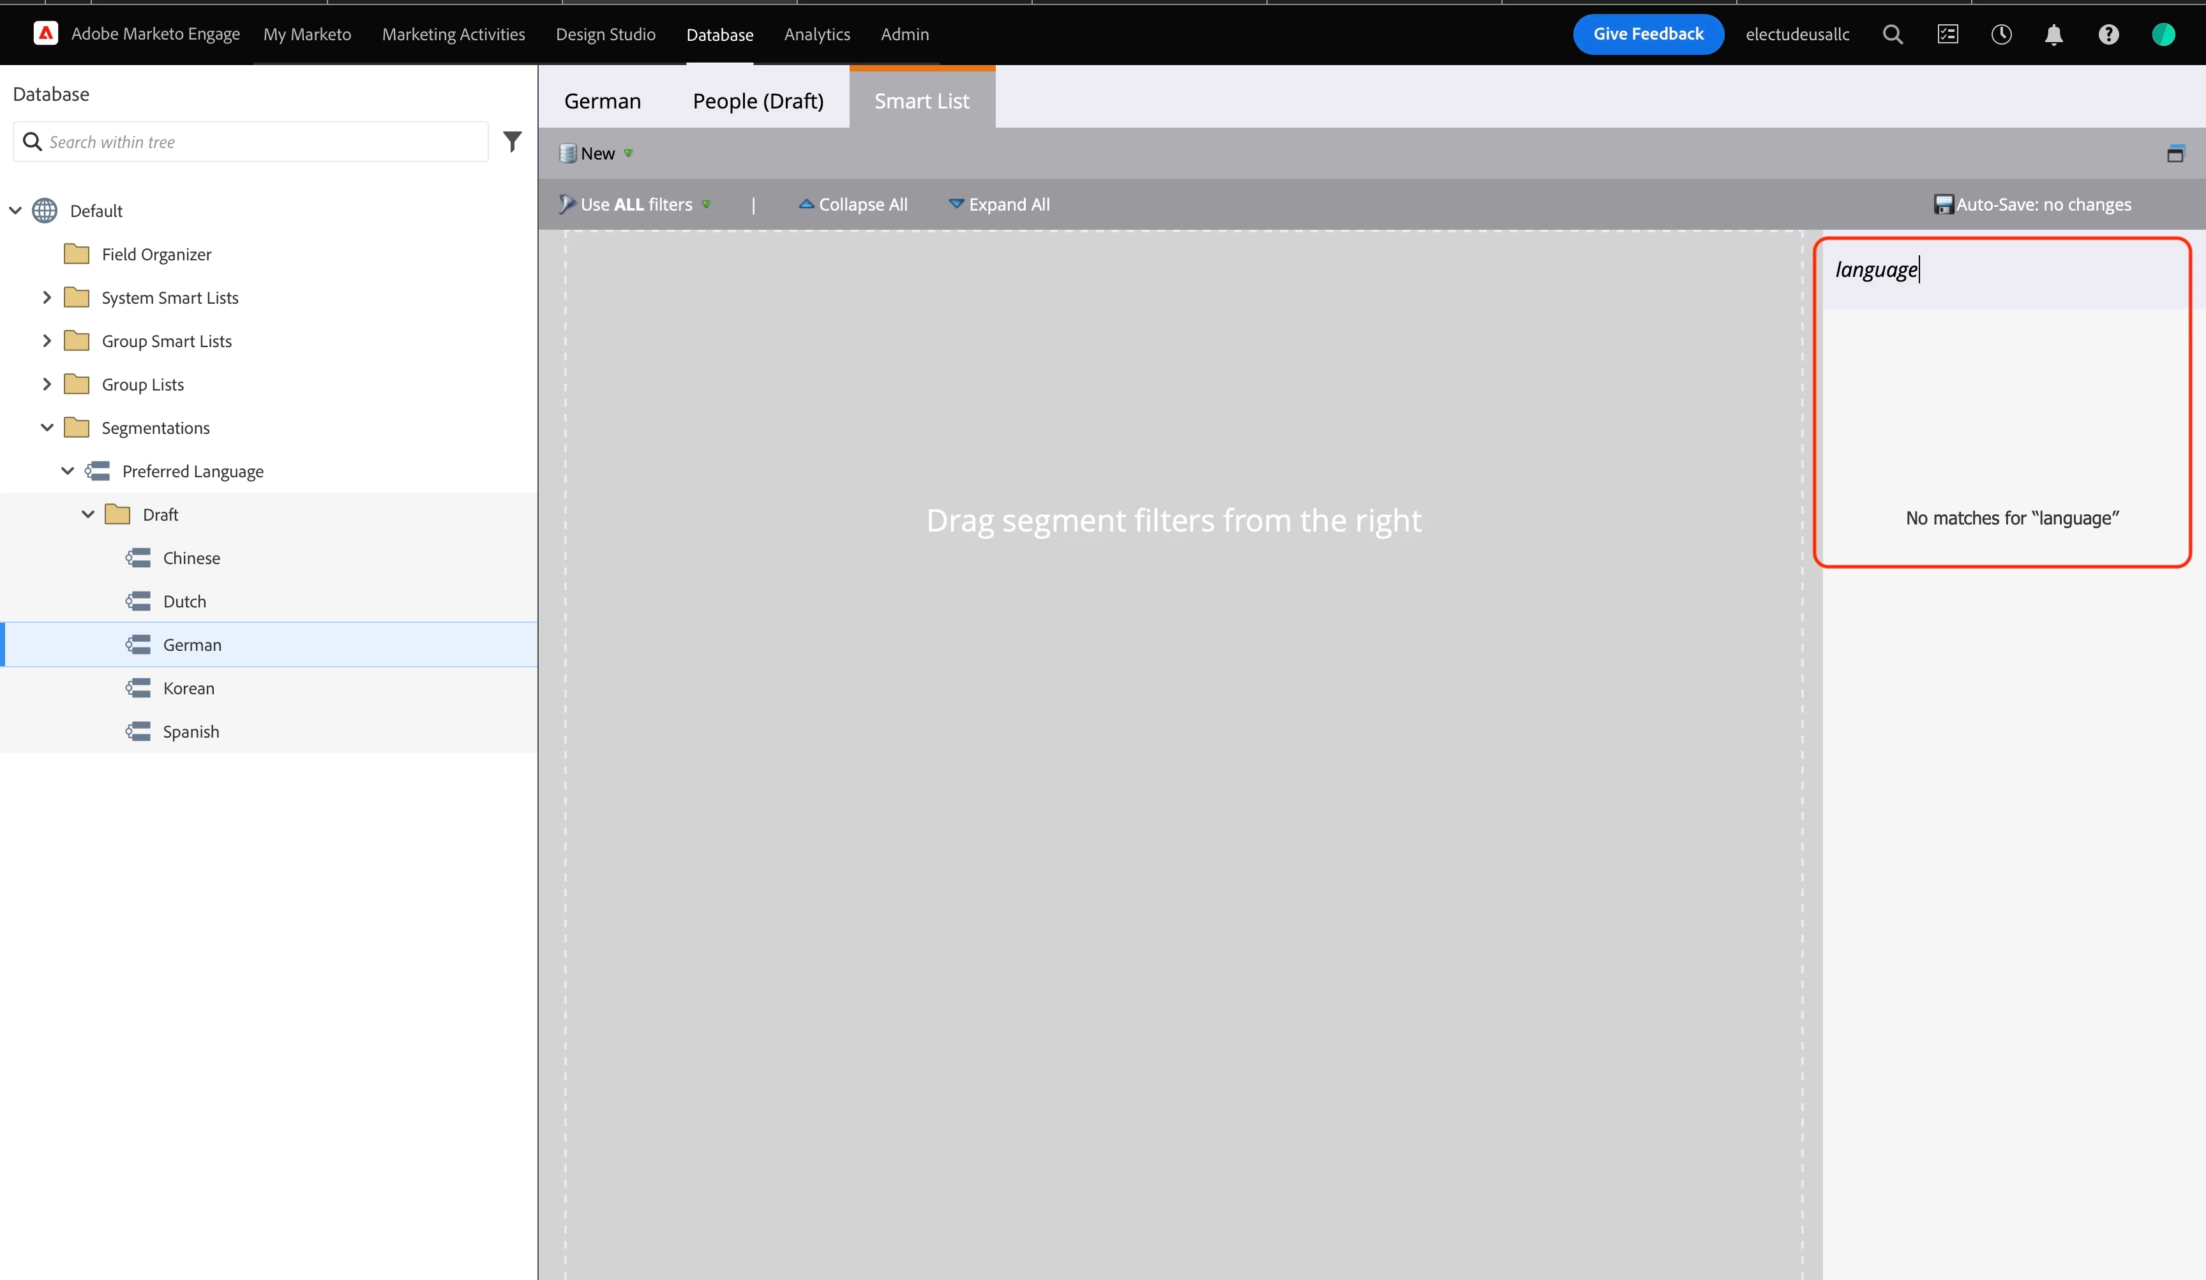Switch to the People (Draft) tab

coord(757,101)
